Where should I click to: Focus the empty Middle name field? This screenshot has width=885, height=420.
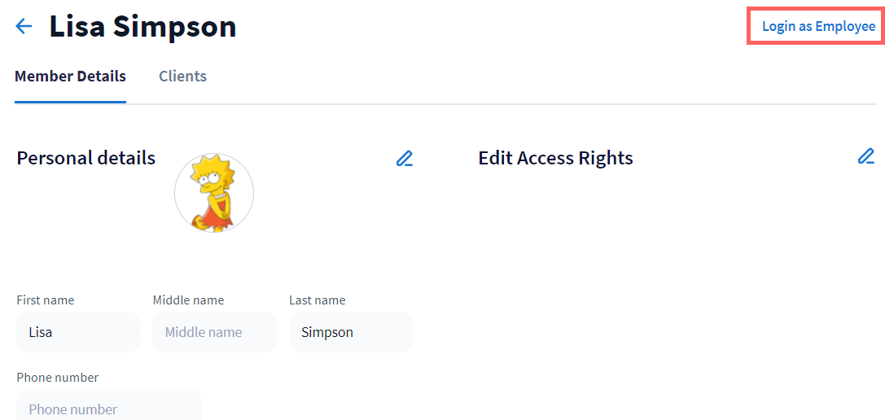click(x=214, y=332)
